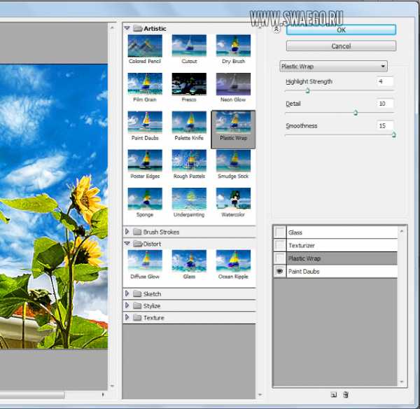Delete effect layer with trash icon
The width and height of the screenshot is (420, 409).
click(x=346, y=394)
